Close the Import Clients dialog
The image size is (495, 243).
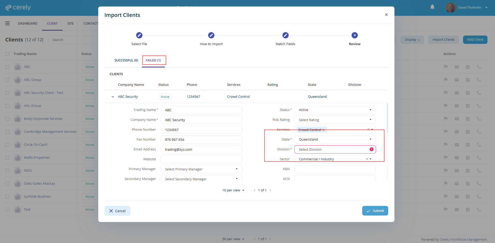click(x=386, y=15)
